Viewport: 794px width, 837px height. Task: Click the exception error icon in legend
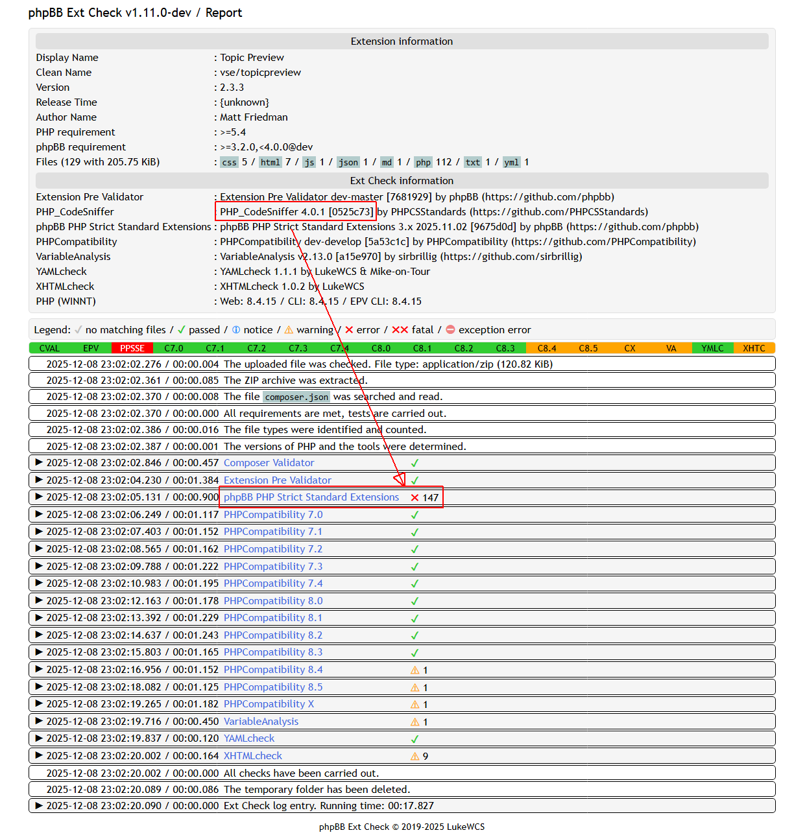click(450, 329)
